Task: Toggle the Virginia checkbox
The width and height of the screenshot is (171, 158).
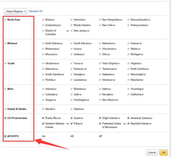Action: [128, 64]
